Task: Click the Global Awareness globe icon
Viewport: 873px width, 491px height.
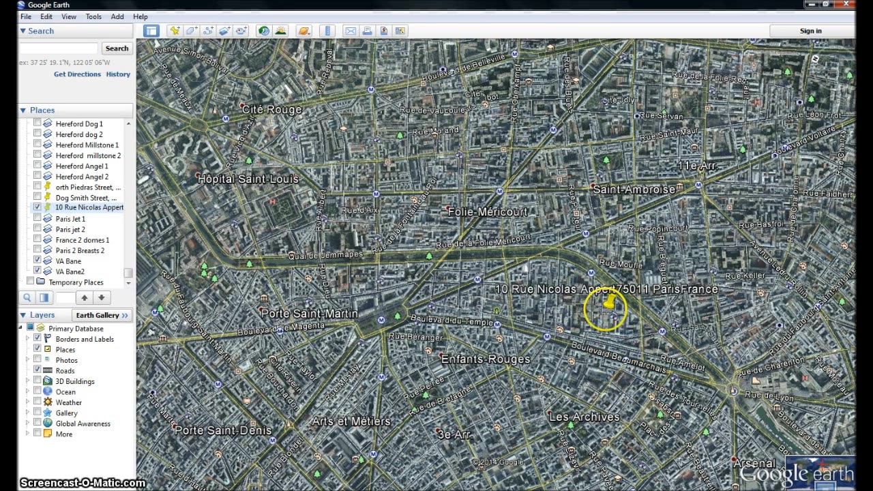Action: tap(48, 423)
